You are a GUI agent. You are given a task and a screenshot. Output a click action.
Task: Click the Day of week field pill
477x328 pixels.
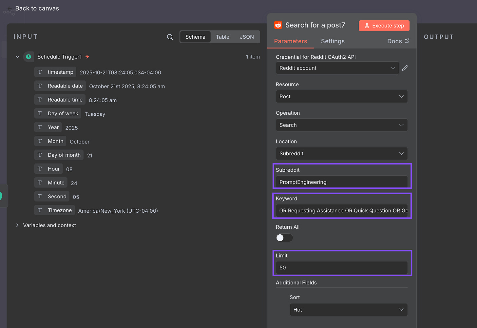pyautogui.click(x=58, y=113)
